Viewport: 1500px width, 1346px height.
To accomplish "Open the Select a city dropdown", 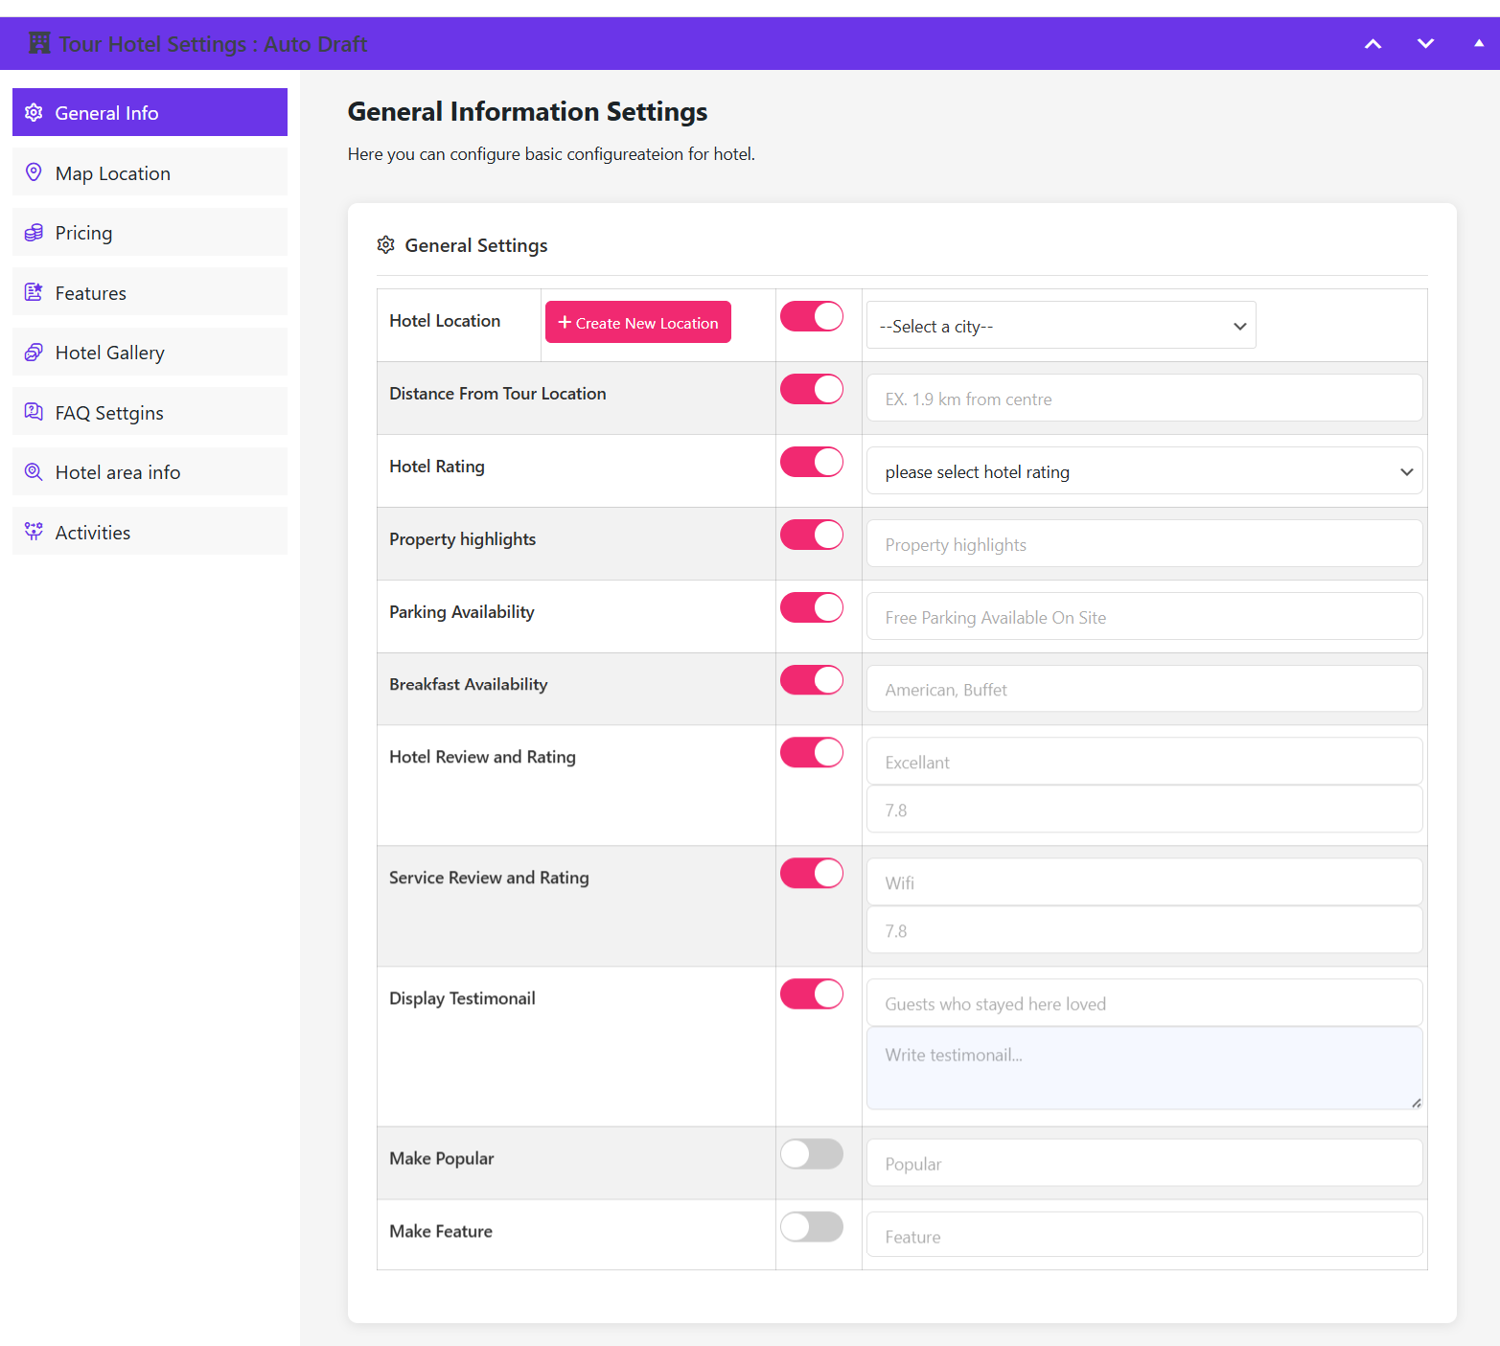I will pyautogui.click(x=1060, y=327).
